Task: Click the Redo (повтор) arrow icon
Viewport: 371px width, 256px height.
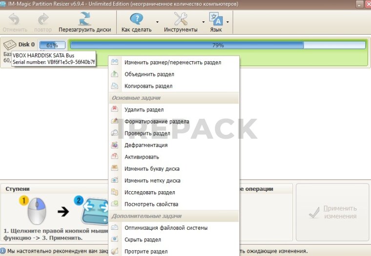Action: coord(43,19)
